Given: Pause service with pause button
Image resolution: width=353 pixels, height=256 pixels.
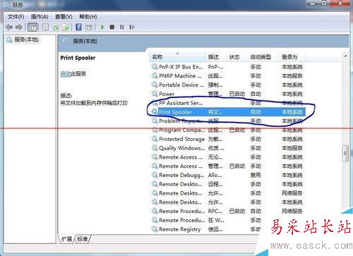Looking at the screenshot, I should [x=121, y=28].
